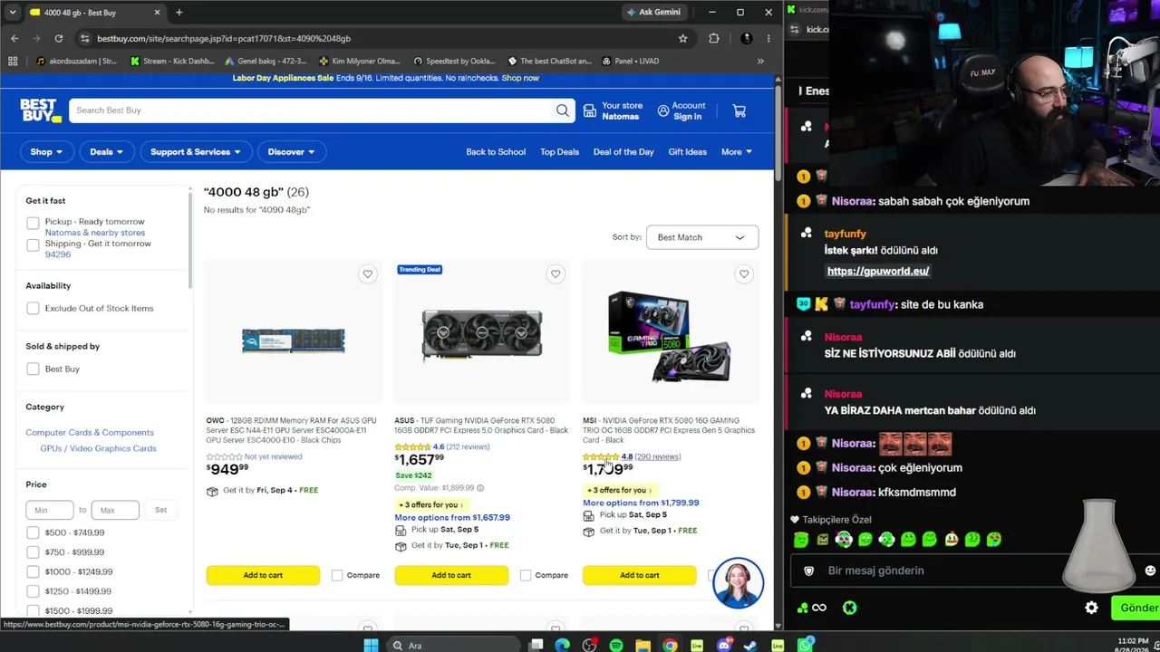Open the Windows Start menu
The width and height of the screenshot is (1160, 652).
[x=371, y=645]
